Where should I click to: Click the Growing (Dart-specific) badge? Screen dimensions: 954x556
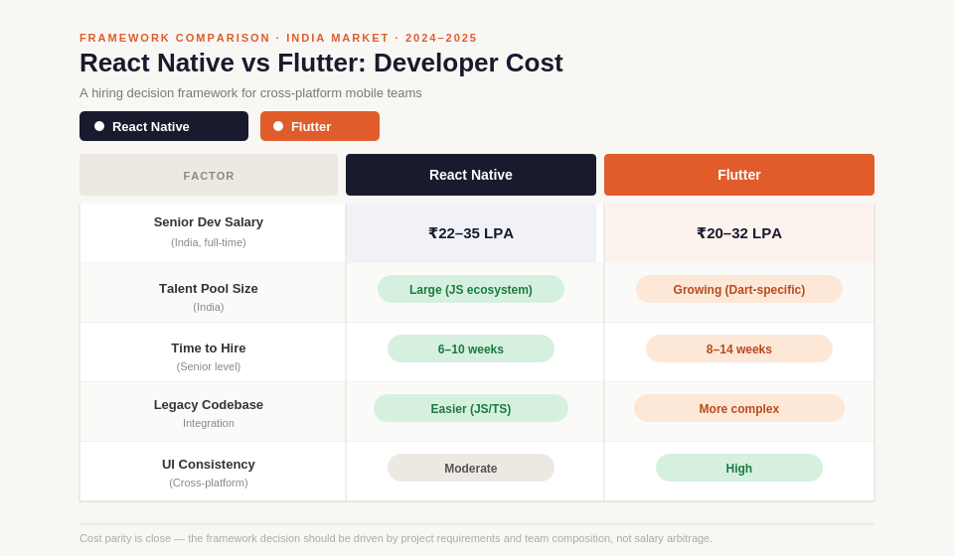pos(739,289)
